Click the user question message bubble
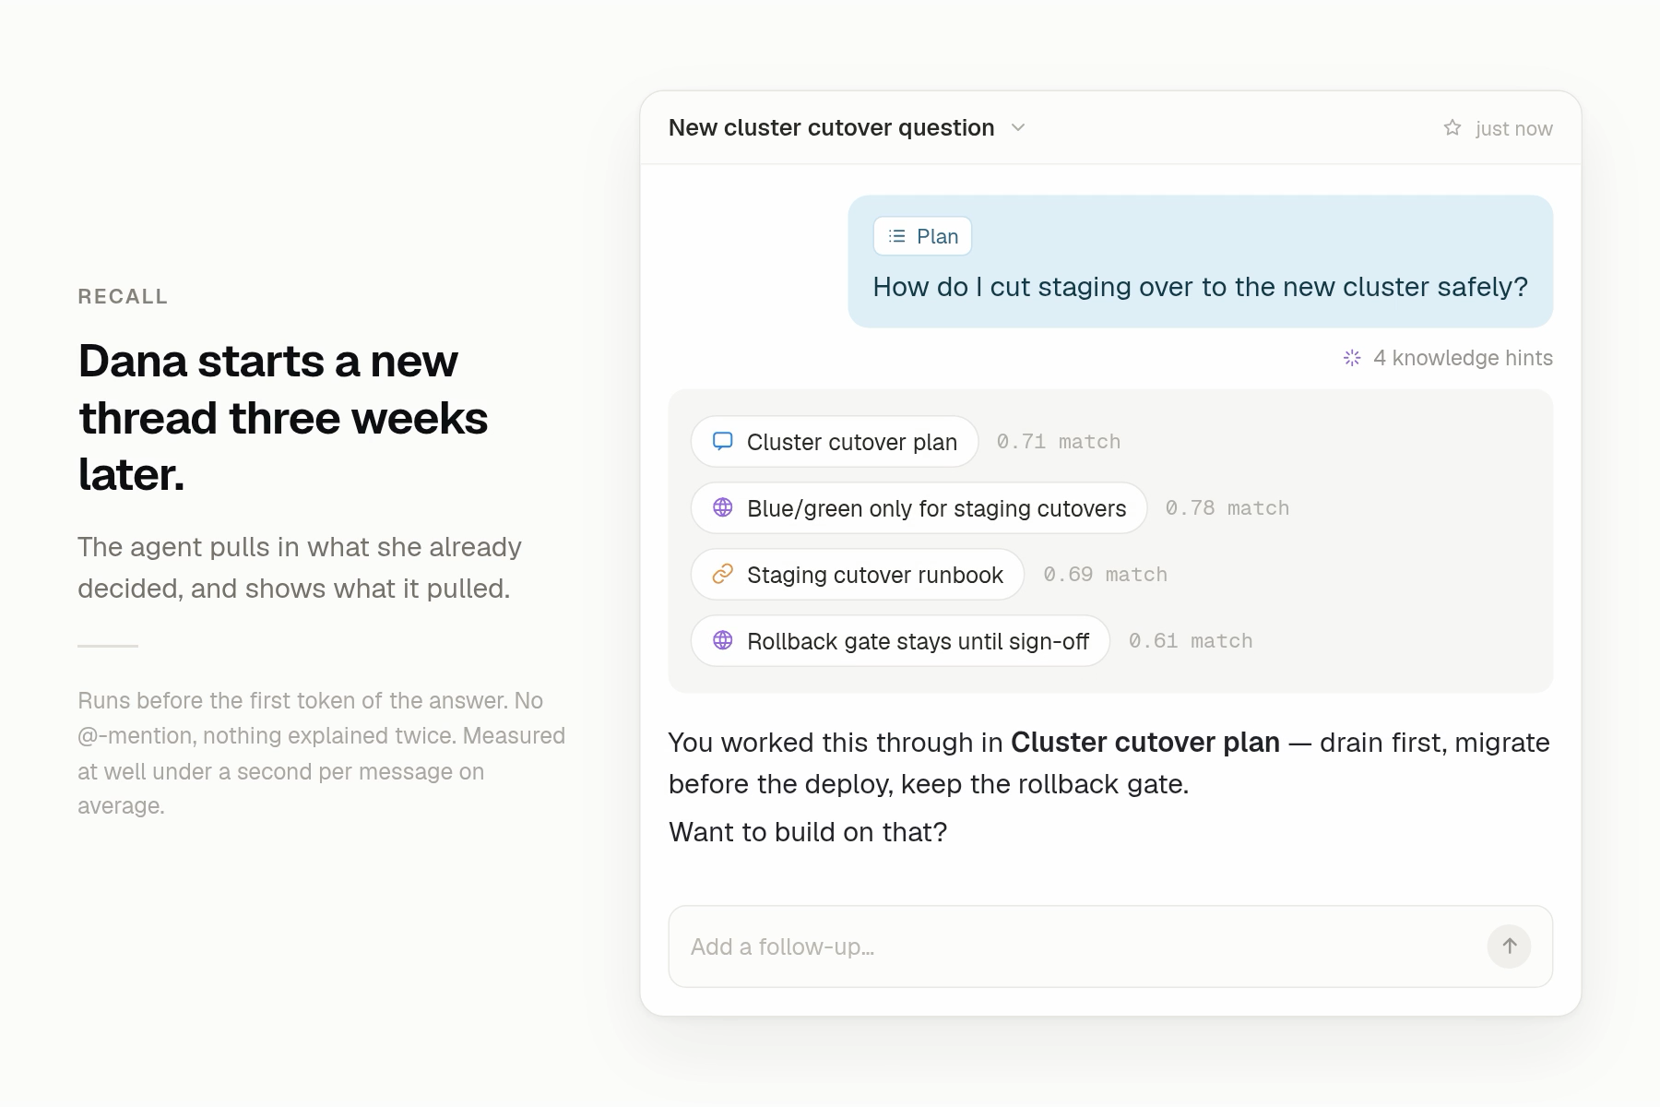This screenshot has height=1107, width=1660. point(1201,261)
